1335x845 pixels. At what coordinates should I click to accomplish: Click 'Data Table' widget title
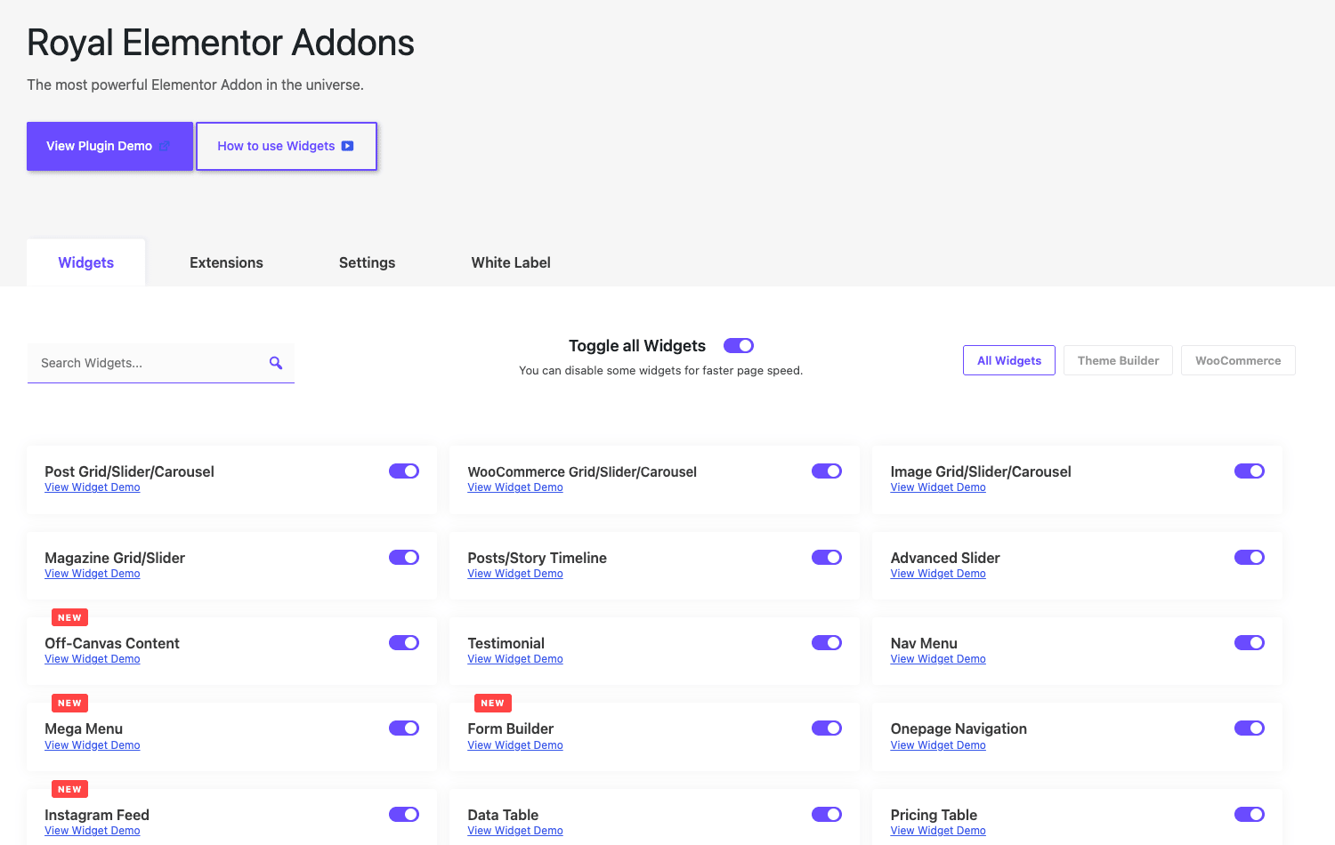503,815
